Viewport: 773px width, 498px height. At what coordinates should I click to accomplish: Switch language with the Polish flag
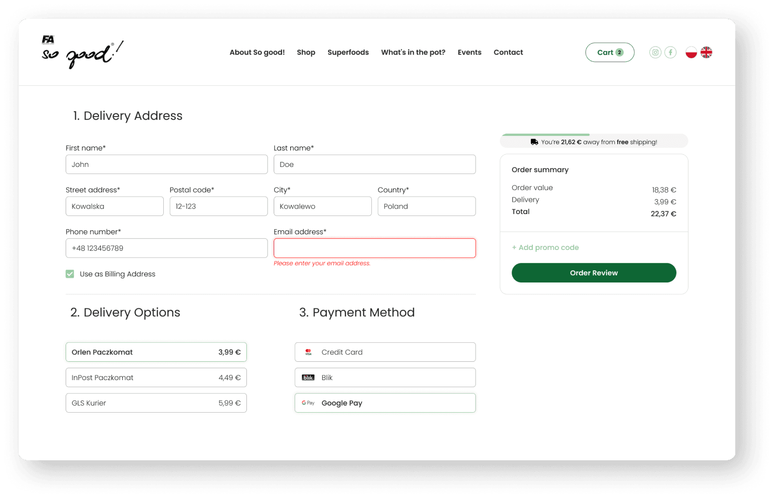tap(691, 52)
